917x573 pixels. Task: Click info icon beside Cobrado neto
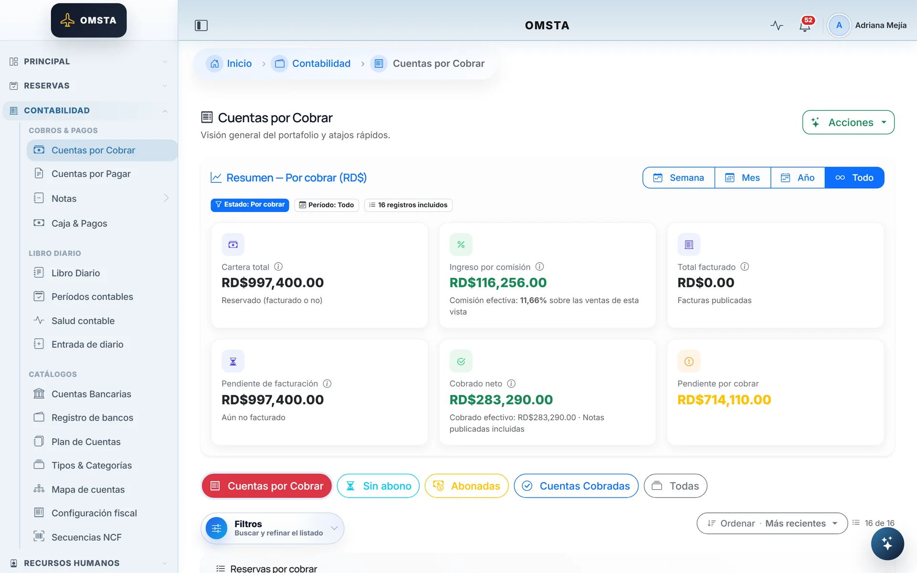click(511, 383)
